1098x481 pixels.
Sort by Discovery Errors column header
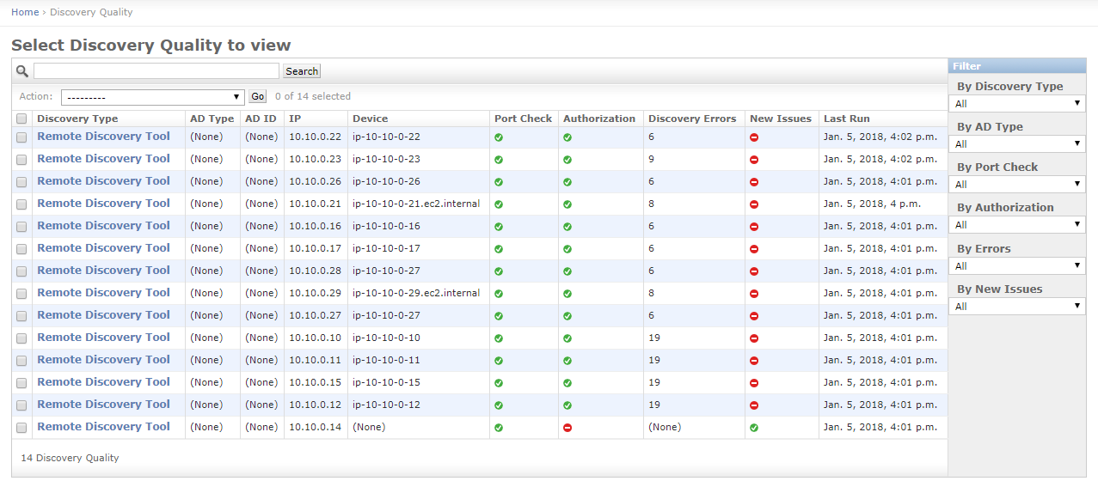[x=692, y=119]
